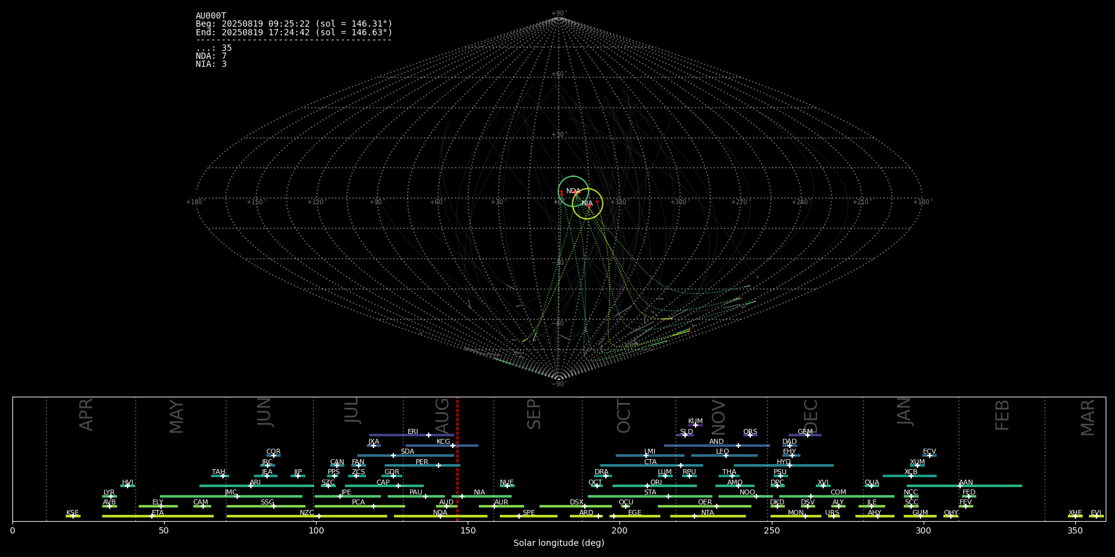Select the LYR shower label
Image resolution: width=1115 pixels, height=557 pixels.
109,493
